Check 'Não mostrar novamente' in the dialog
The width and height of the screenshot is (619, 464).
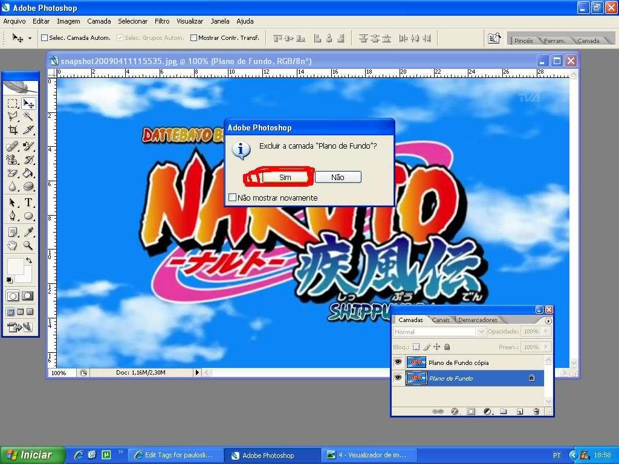(232, 198)
